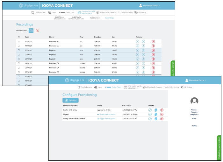Open the Address book tab
Screen dimensions: 223x162
pyautogui.click(x=95, y=18)
